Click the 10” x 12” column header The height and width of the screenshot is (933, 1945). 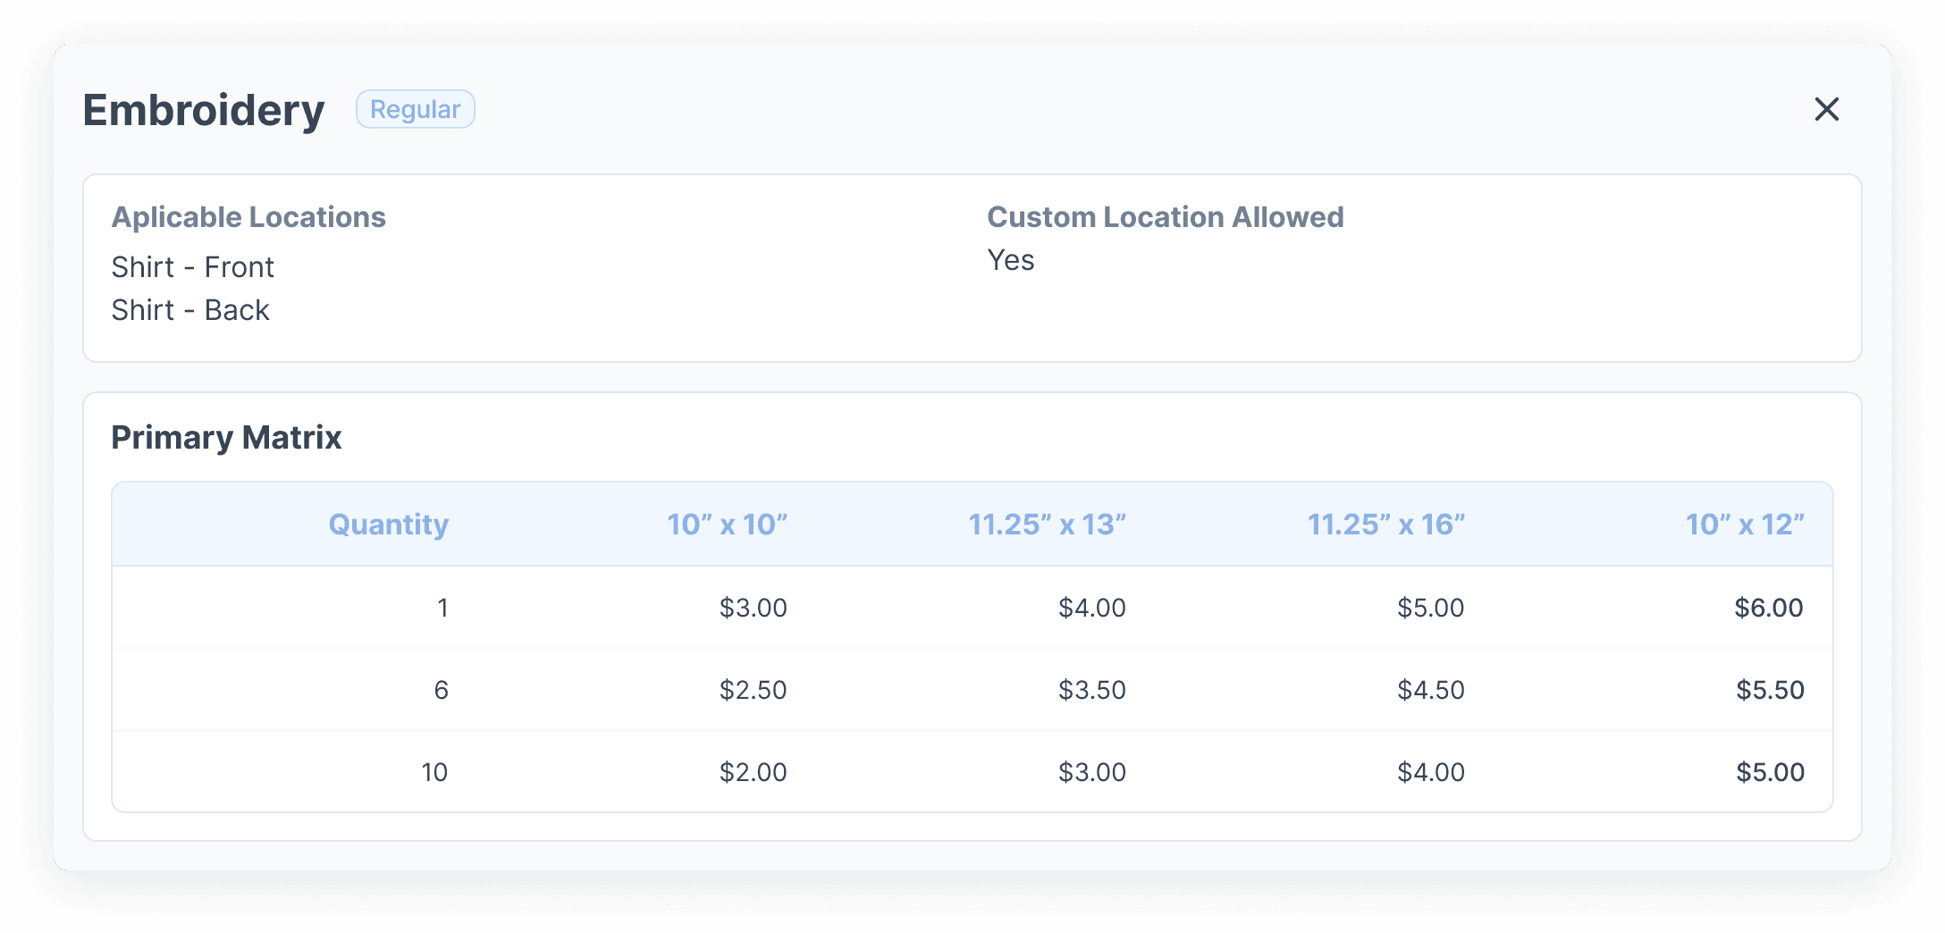point(1744,525)
